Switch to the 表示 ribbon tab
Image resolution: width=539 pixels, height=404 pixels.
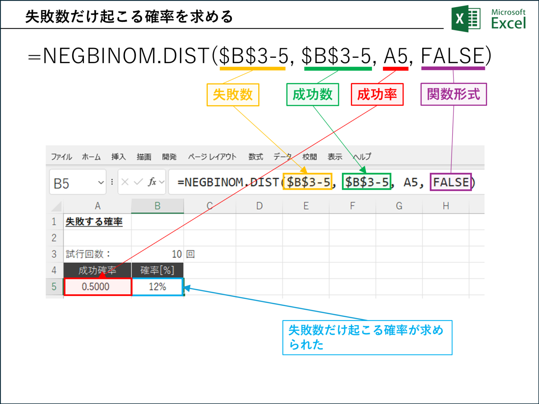334,157
